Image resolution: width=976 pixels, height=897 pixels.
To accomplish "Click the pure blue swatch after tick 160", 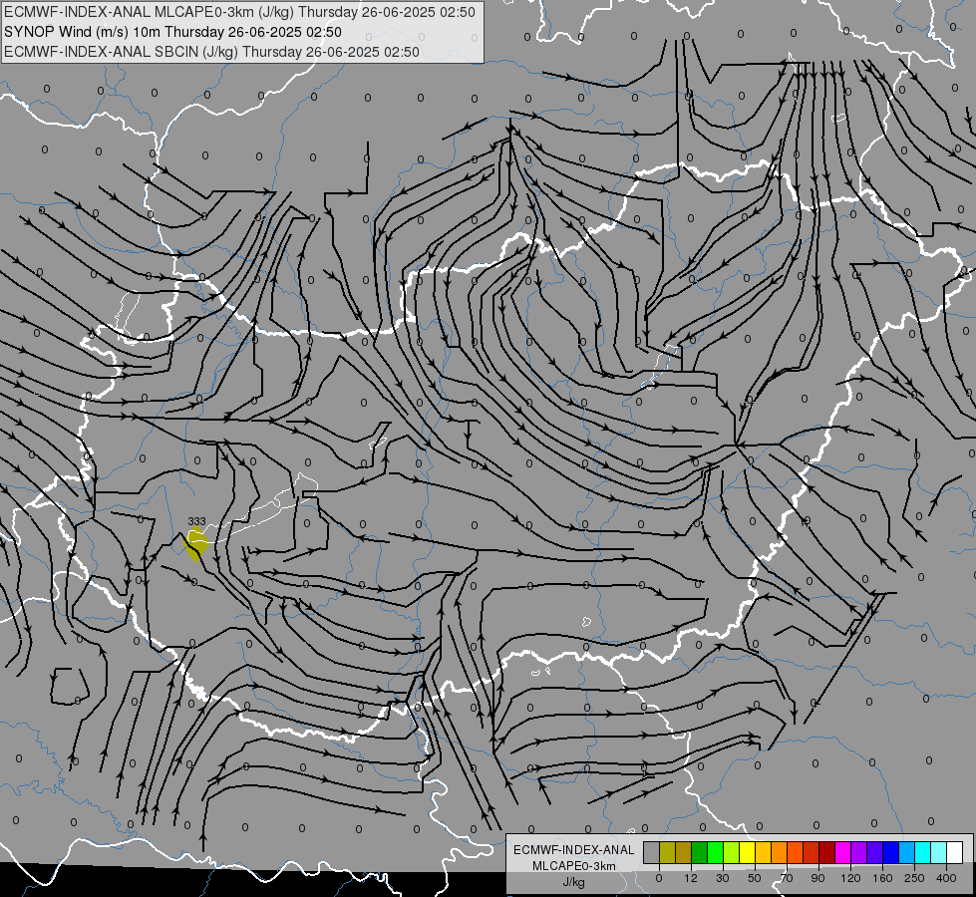I will (x=891, y=852).
